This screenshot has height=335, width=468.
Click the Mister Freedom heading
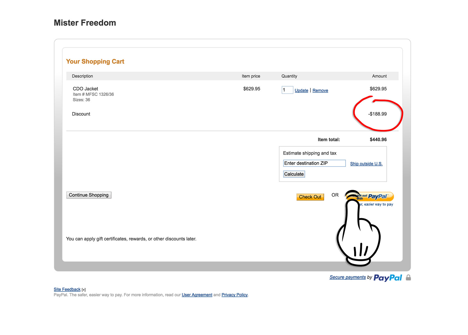(85, 23)
